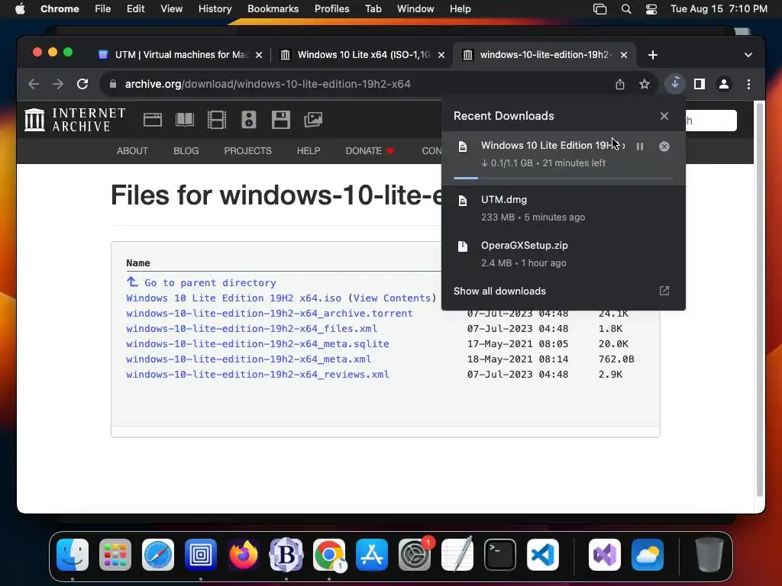This screenshot has width=782, height=586.
Task: Click the DONATE link
Action: [x=370, y=151]
